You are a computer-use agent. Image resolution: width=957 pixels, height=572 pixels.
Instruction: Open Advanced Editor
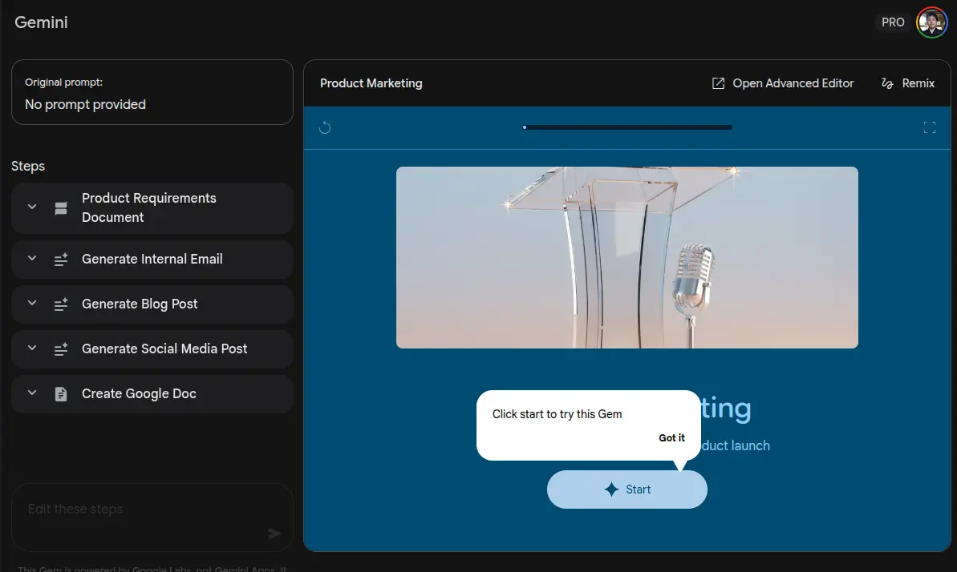[x=783, y=83]
